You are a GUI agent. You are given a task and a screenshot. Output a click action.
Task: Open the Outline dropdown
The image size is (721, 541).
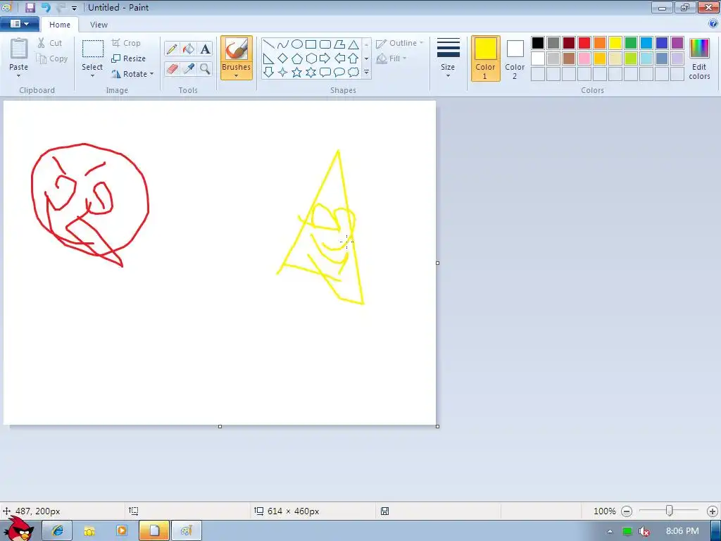[399, 43]
